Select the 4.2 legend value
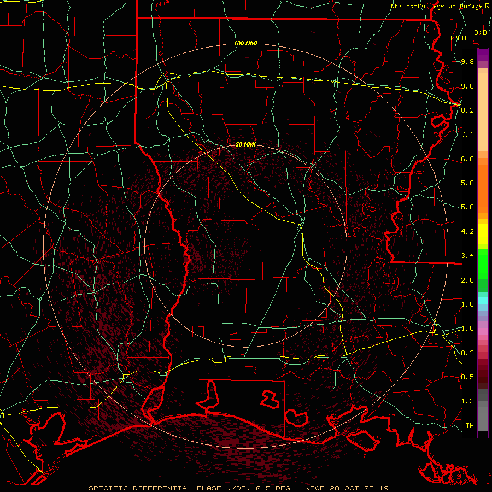492x492 pixels. pyautogui.click(x=467, y=232)
